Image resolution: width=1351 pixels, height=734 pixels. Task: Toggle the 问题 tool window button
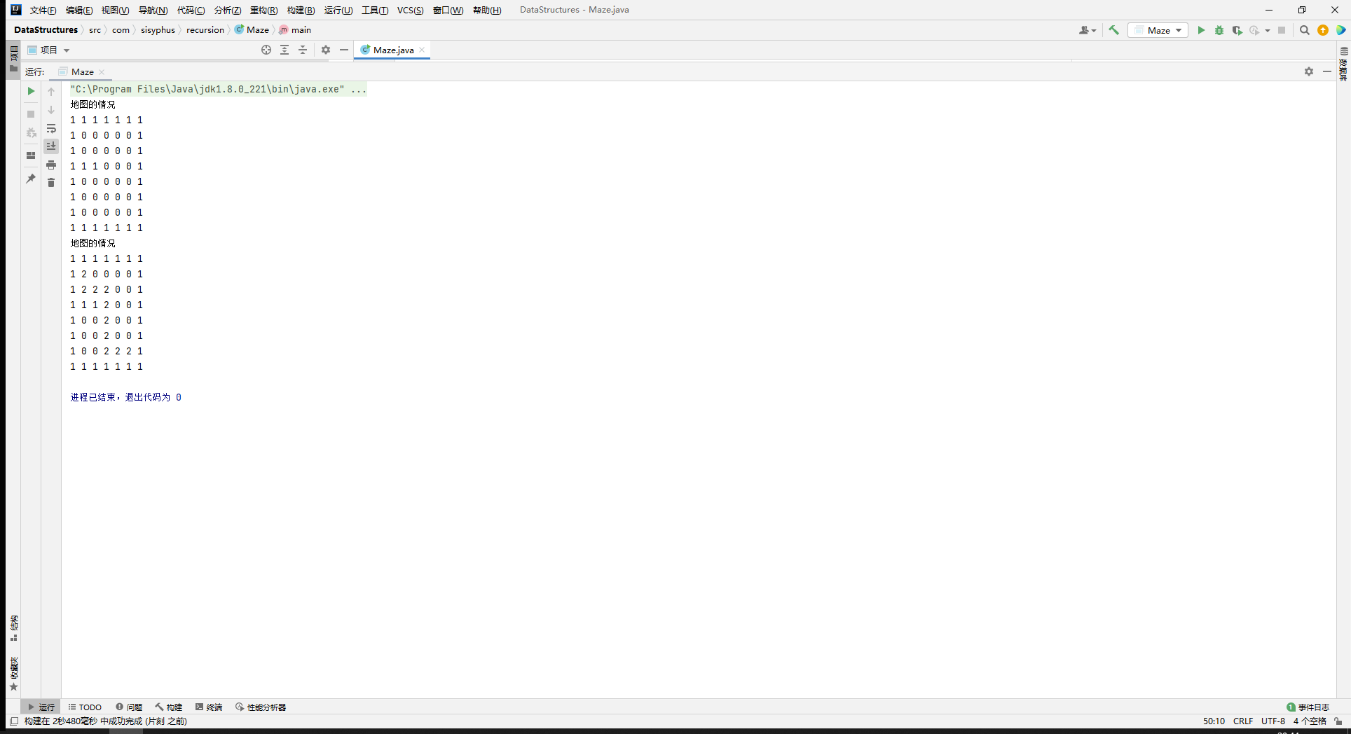(129, 707)
